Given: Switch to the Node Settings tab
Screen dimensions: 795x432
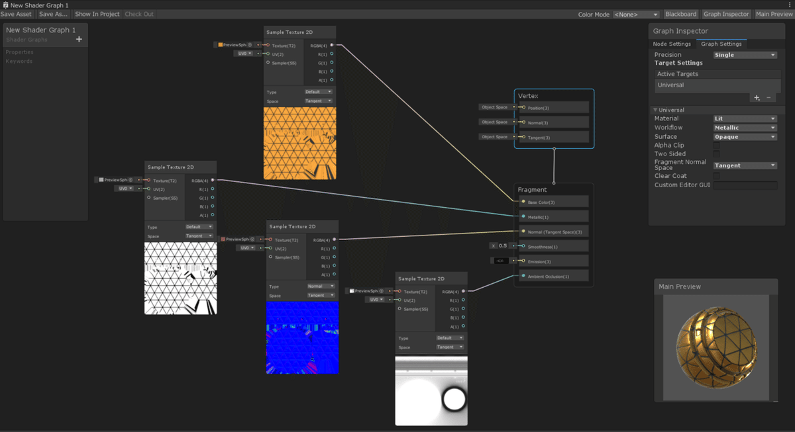Looking at the screenshot, I should point(672,44).
